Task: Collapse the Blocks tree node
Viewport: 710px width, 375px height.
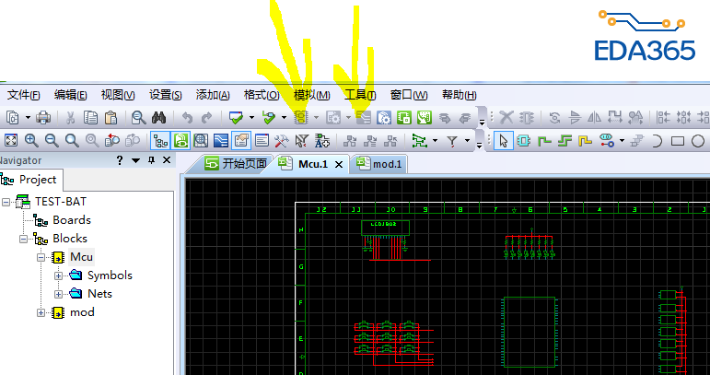Action: (x=23, y=239)
